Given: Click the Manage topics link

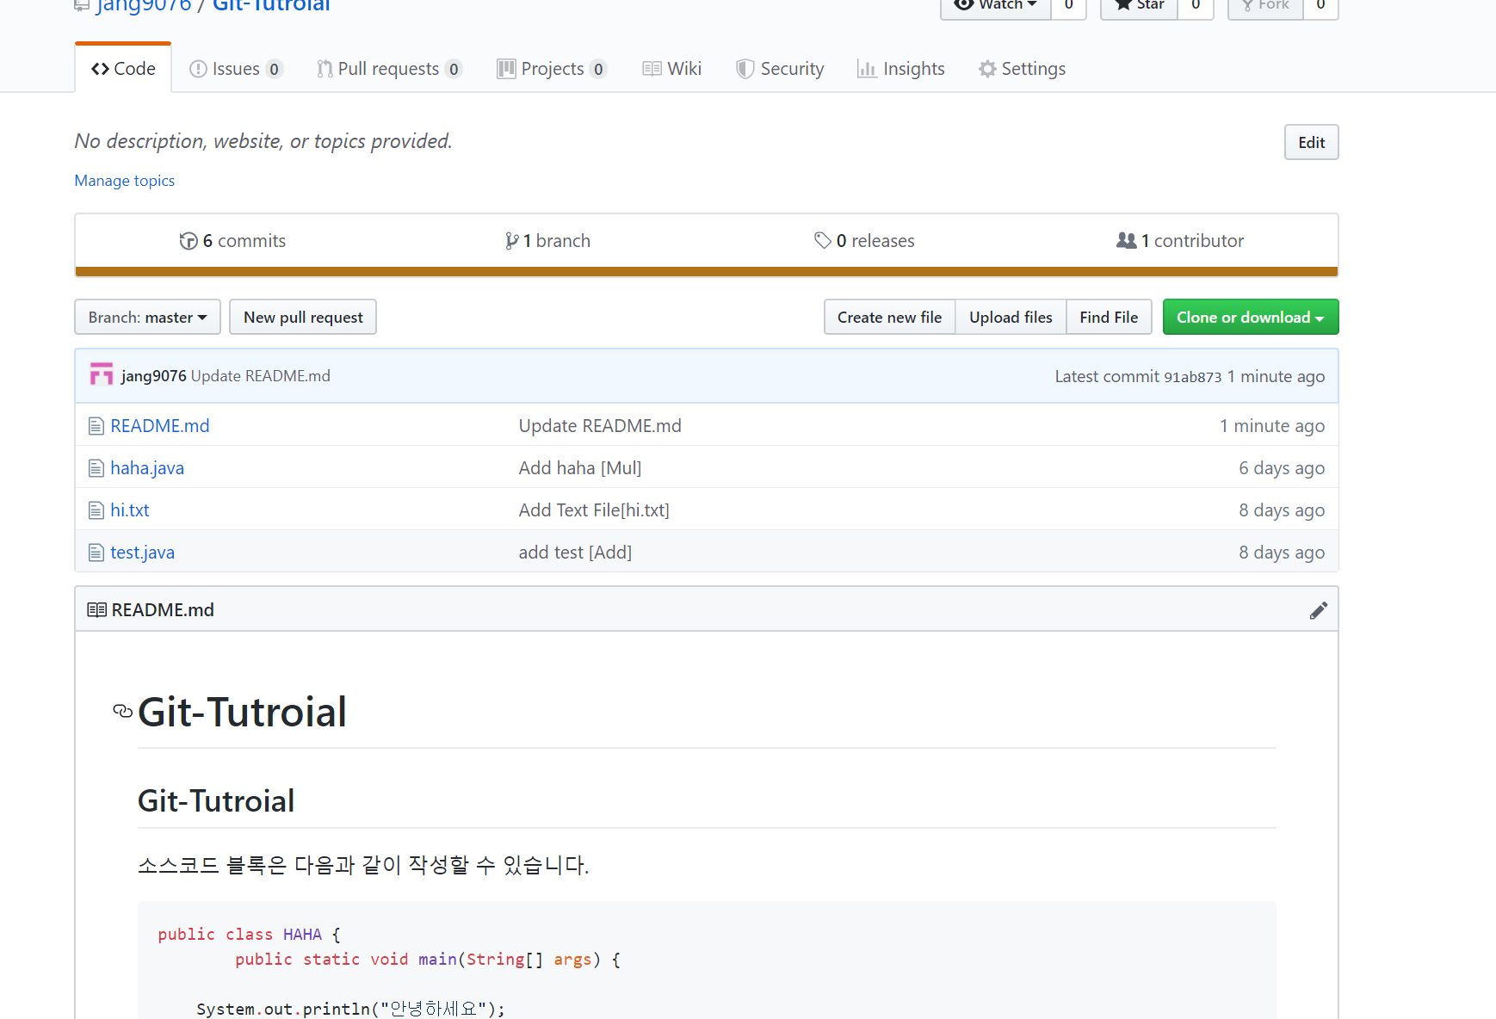Looking at the screenshot, I should point(125,181).
